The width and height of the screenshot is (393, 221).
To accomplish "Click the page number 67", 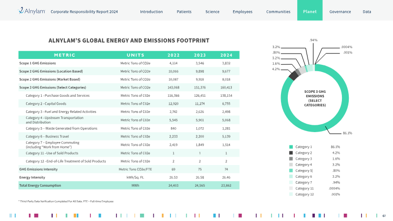I will tap(384, 216).
